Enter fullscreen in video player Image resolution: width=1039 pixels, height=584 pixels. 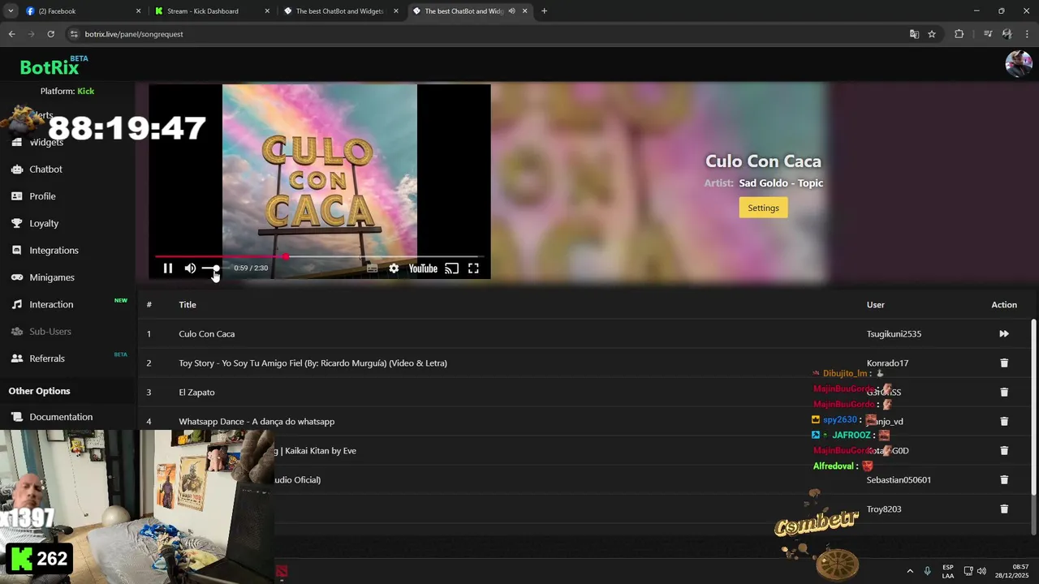[x=473, y=268]
